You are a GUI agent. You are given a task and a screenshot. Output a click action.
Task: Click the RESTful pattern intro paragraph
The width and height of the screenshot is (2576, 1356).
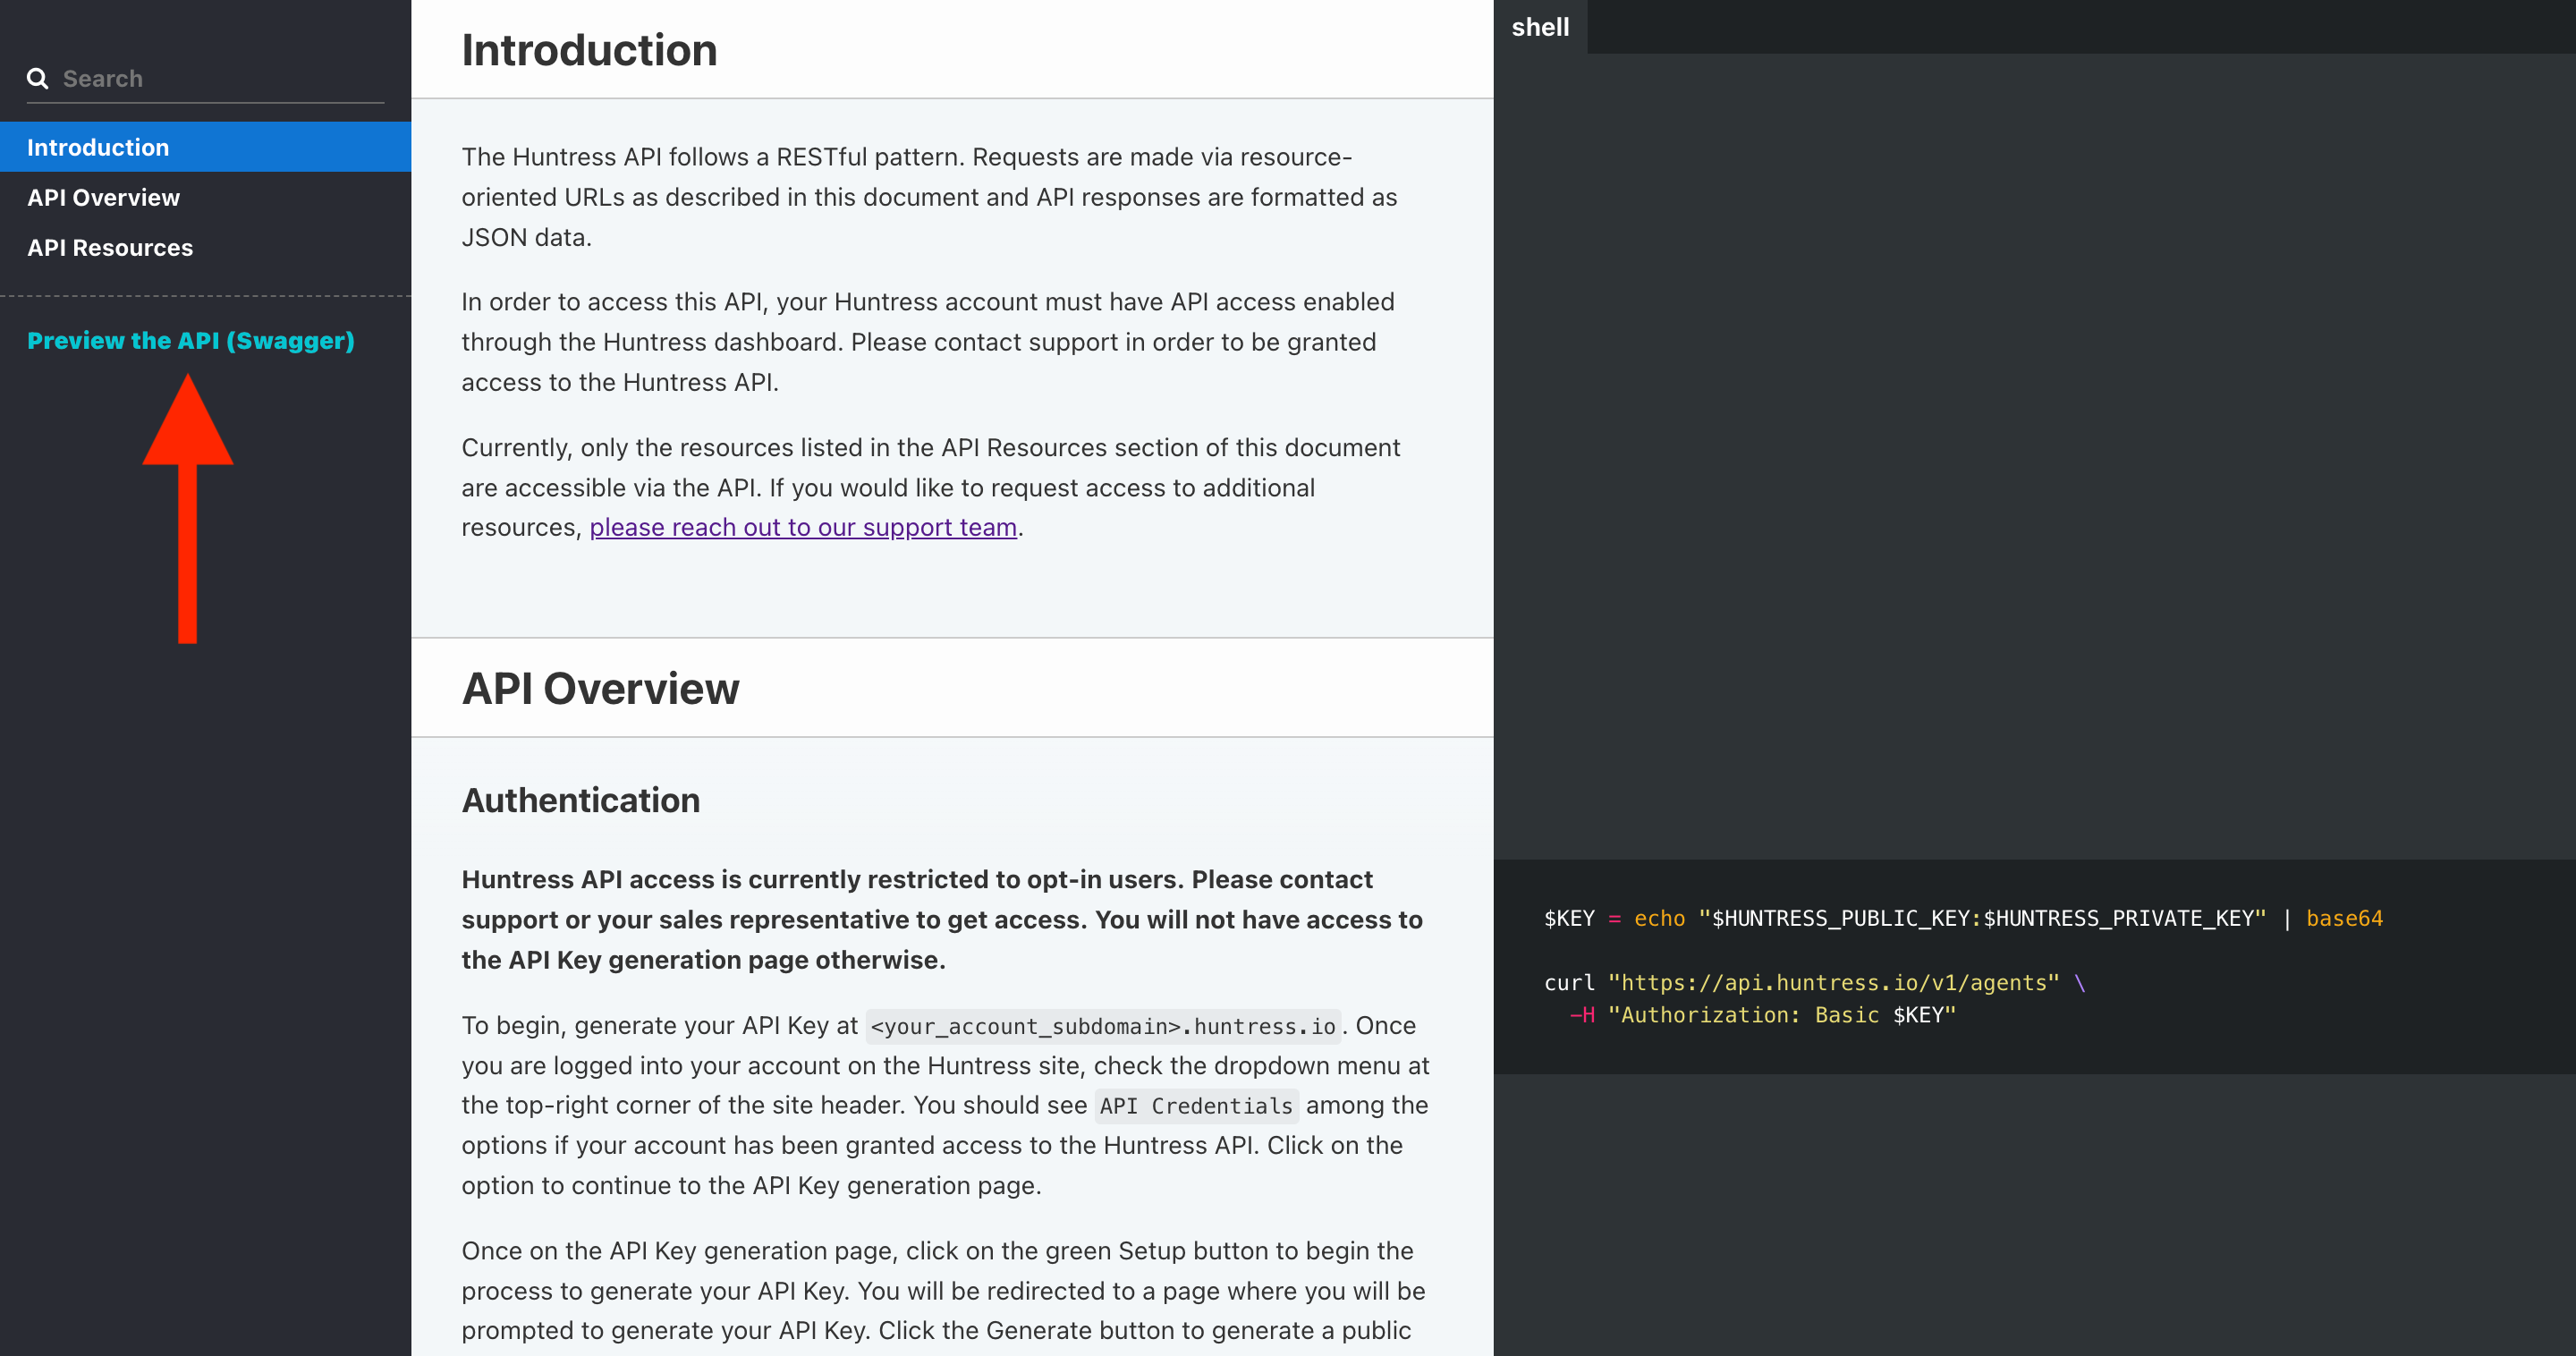(929, 197)
